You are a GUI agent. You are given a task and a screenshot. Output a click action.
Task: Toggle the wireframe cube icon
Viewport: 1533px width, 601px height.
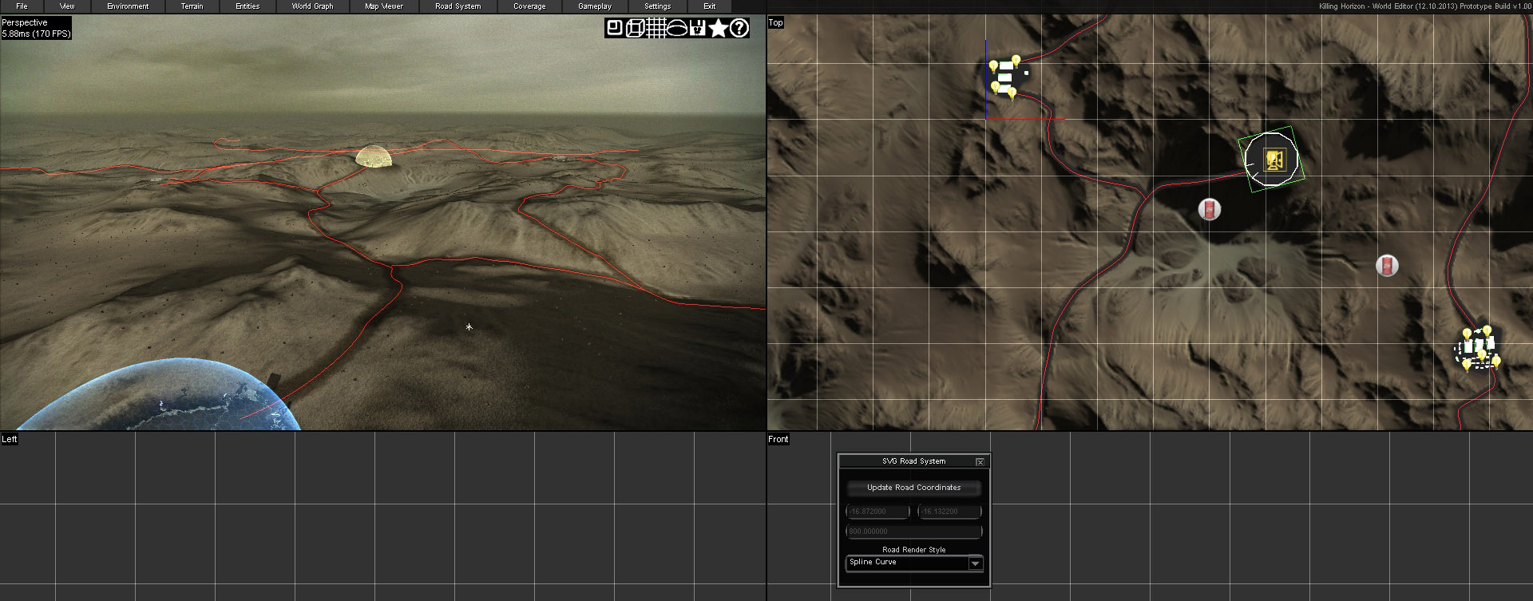click(x=635, y=29)
